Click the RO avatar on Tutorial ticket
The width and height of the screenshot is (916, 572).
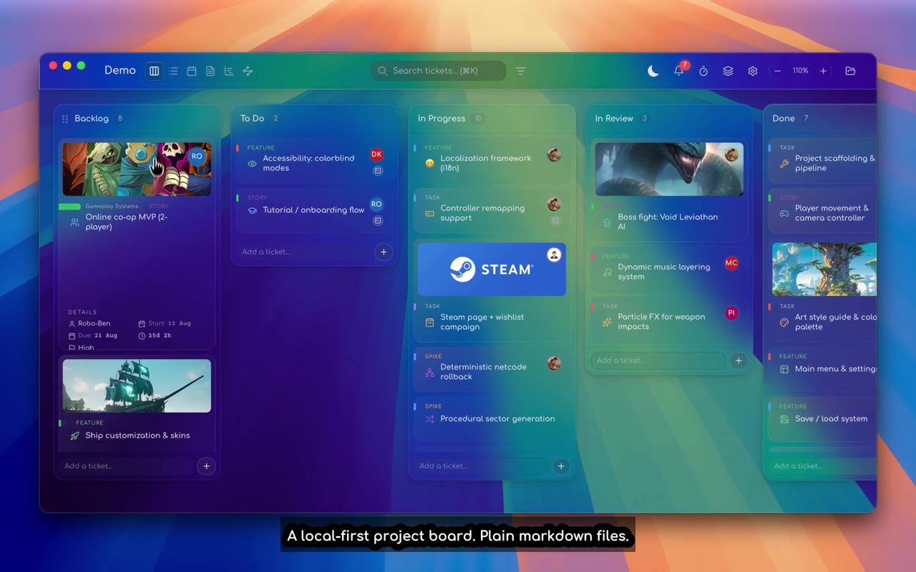pos(376,204)
